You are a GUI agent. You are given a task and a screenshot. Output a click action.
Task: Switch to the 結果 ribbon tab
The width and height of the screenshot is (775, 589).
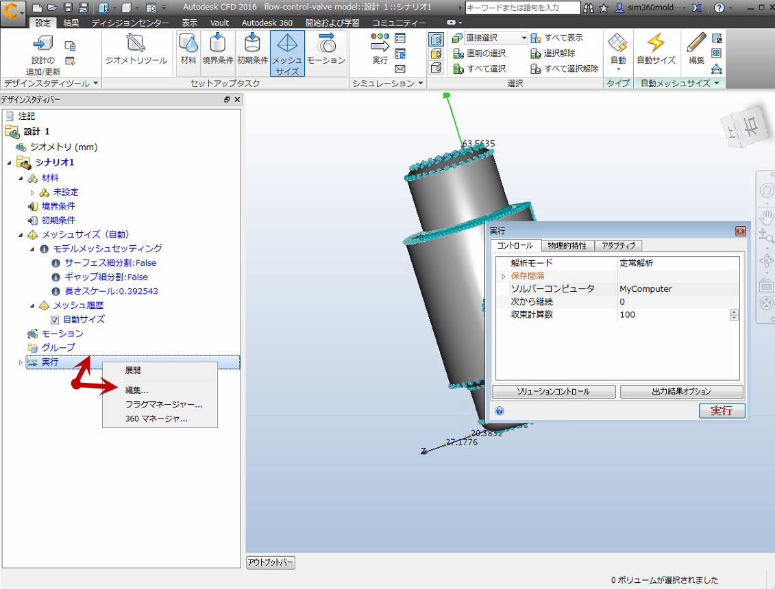point(71,23)
